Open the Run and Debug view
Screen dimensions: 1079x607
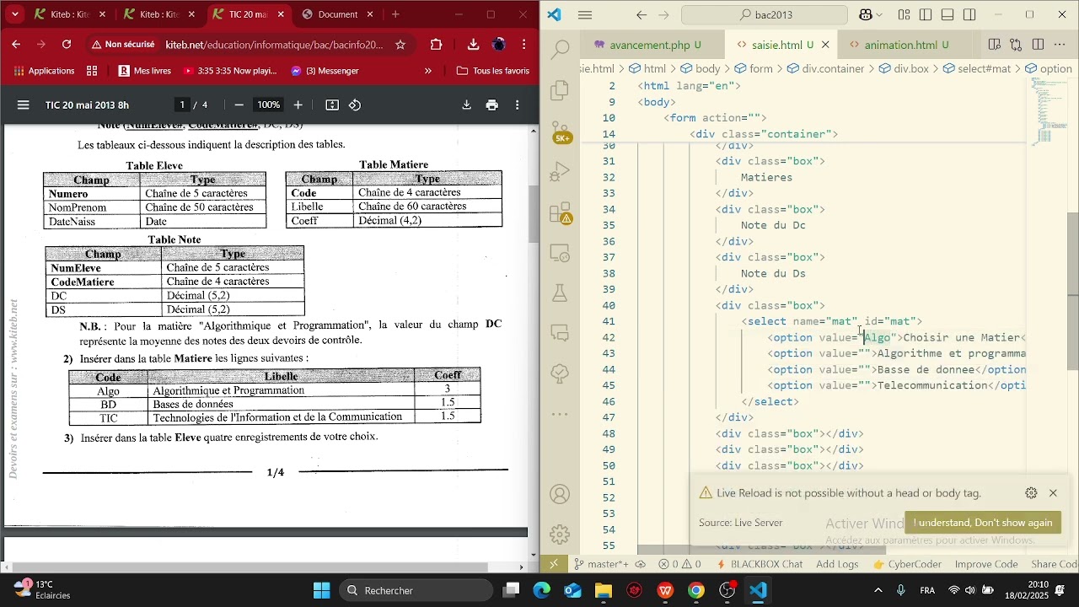tap(561, 172)
